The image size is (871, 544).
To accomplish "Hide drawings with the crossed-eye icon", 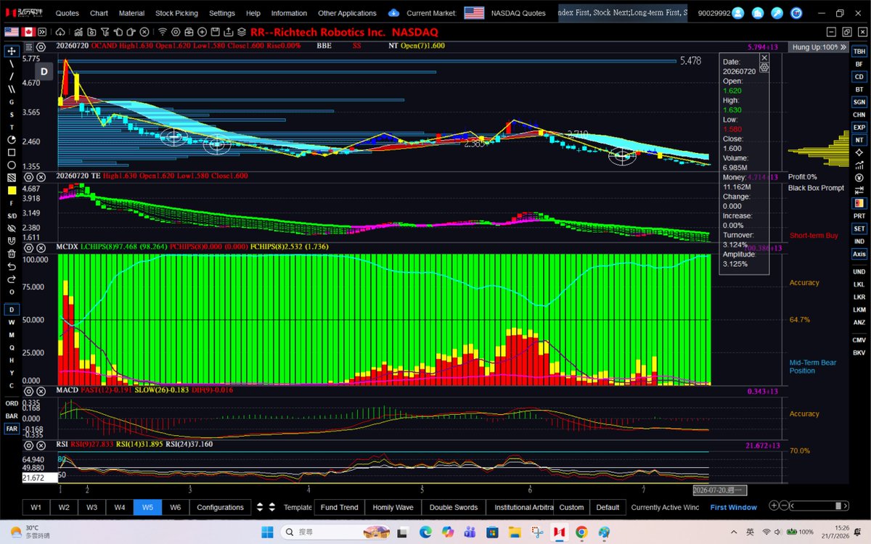I will [x=12, y=228].
